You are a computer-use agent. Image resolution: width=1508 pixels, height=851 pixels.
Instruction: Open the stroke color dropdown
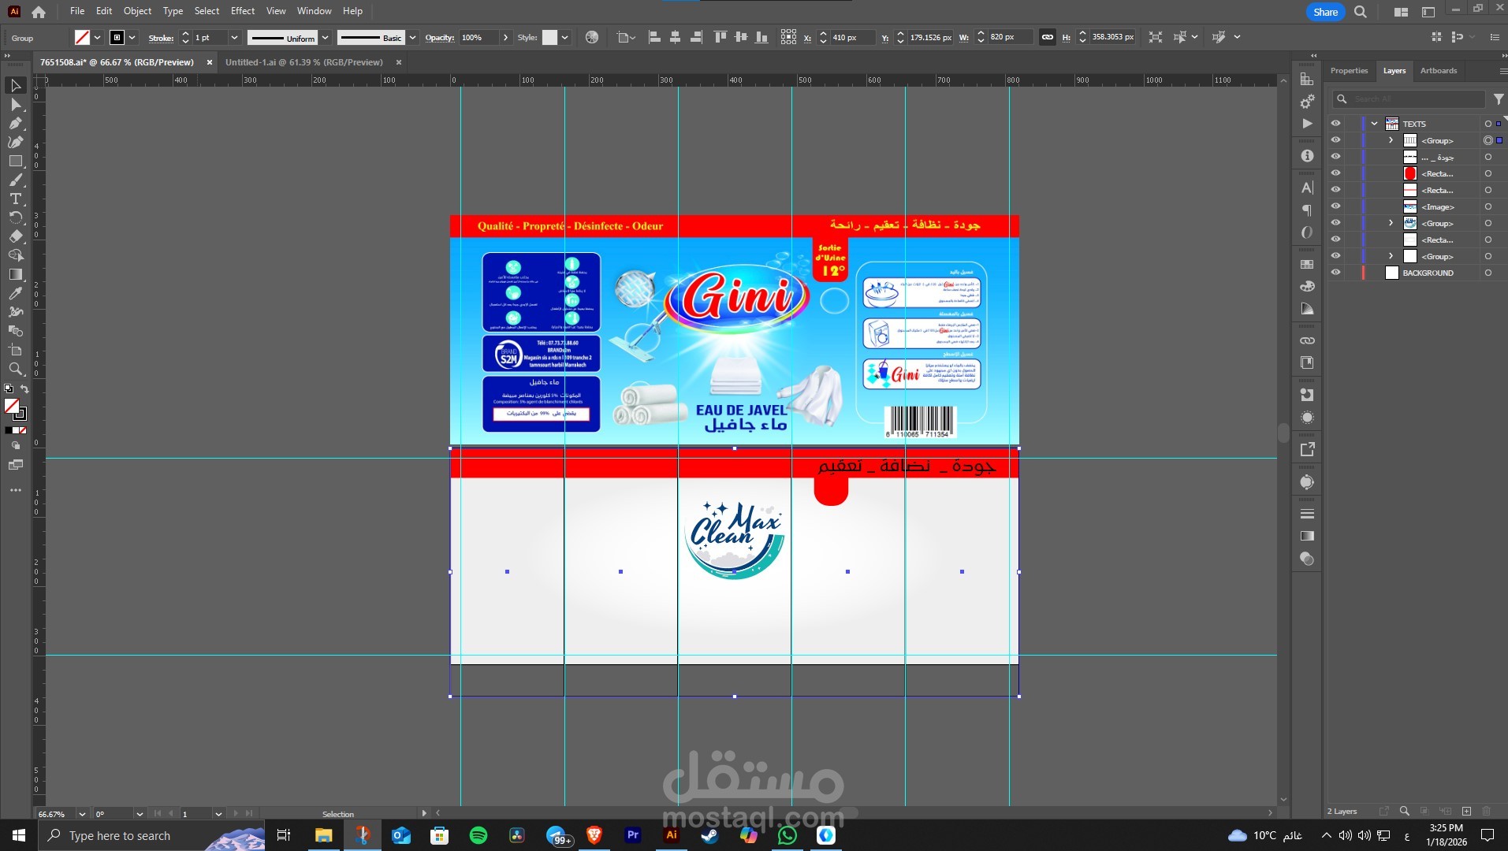tap(132, 37)
